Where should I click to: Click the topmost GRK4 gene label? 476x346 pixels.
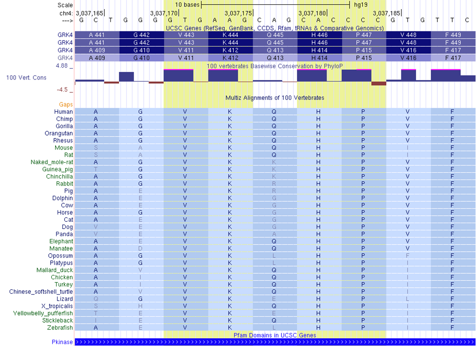pos(66,35)
